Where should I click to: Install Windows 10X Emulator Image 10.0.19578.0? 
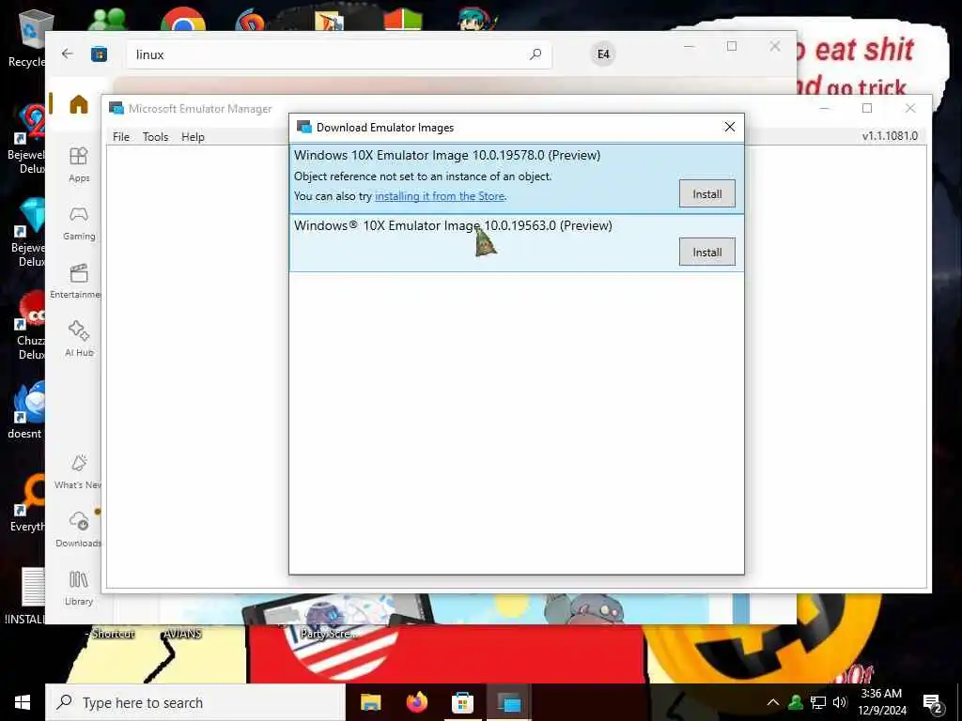(x=706, y=193)
